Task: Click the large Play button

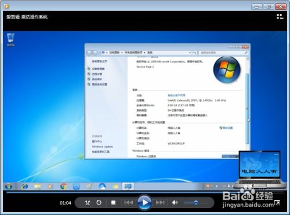Action: [144, 202]
